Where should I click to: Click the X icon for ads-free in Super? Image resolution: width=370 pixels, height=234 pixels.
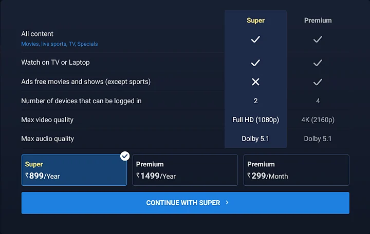pos(255,82)
